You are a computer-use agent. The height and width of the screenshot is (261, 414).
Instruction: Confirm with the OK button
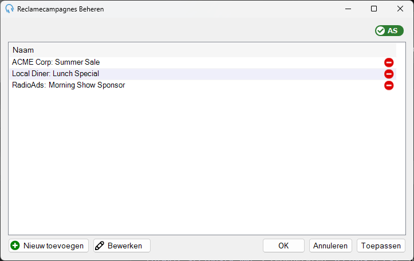tap(283, 246)
